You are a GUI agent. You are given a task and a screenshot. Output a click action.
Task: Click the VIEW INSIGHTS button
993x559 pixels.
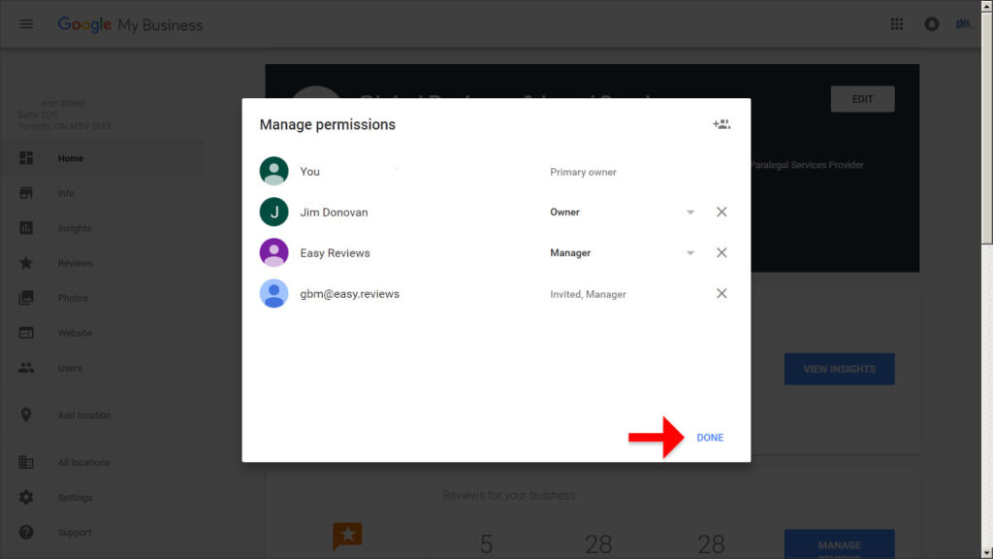click(839, 369)
